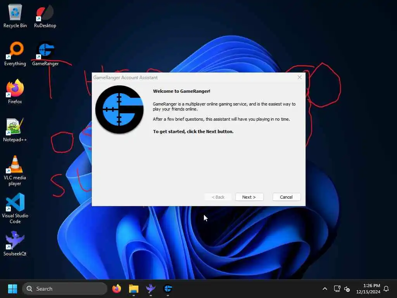Select the Firefox desktop shortcut

pyautogui.click(x=15, y=92)
